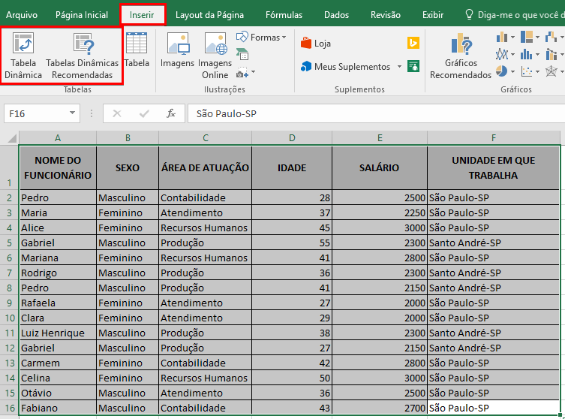The width and height of the screenshot is (565, 419).
Task: Insert a waterfall or stock chart
Action: click(551, 37)
